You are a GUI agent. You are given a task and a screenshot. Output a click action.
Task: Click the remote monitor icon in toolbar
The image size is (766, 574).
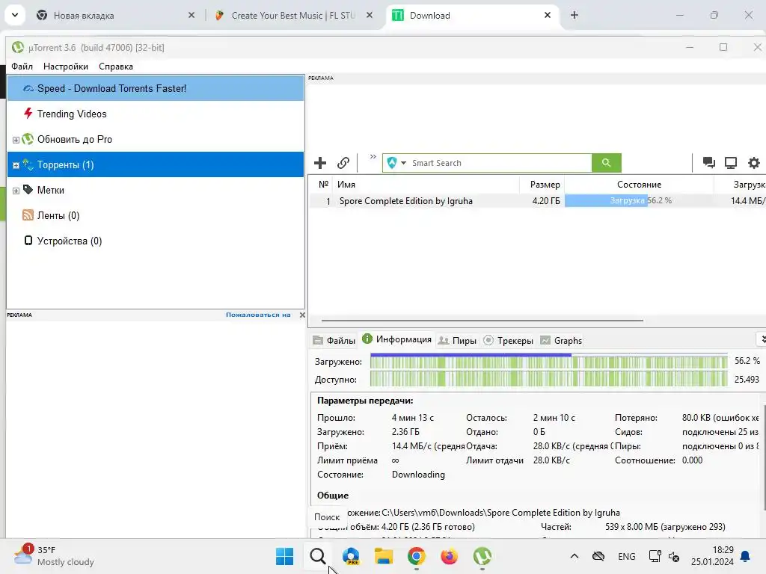point(730,162)
